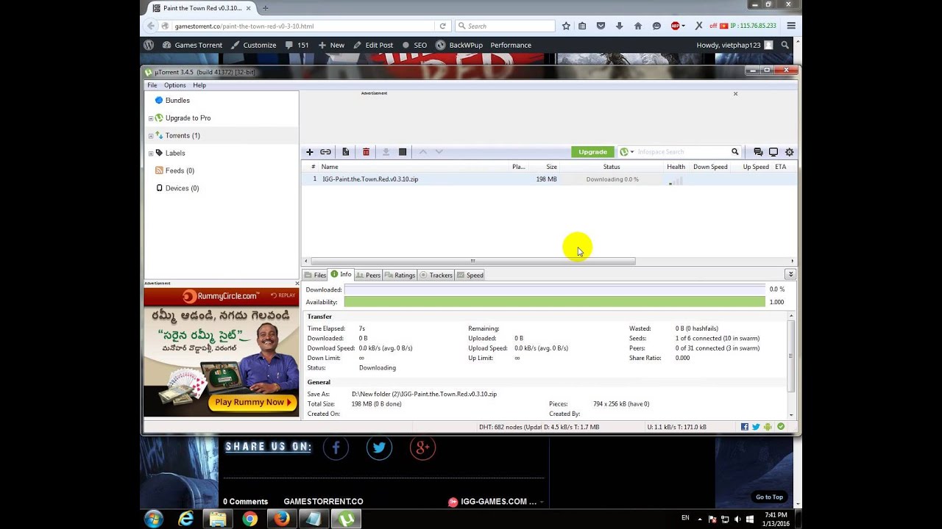The image size is (942, 529).
Task: Click Go to Top button on the web page
Action: coord(769,497)
